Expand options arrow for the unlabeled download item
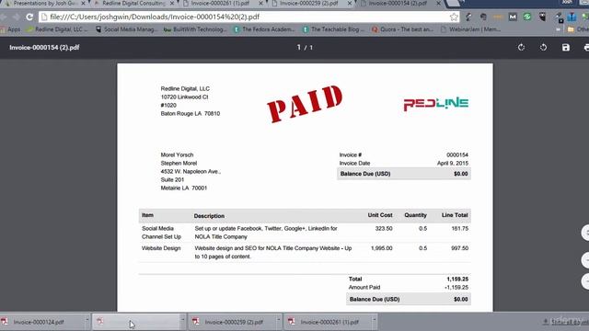Image resolution: width=589 pixels, height=331 pixels. pos(183,320)
